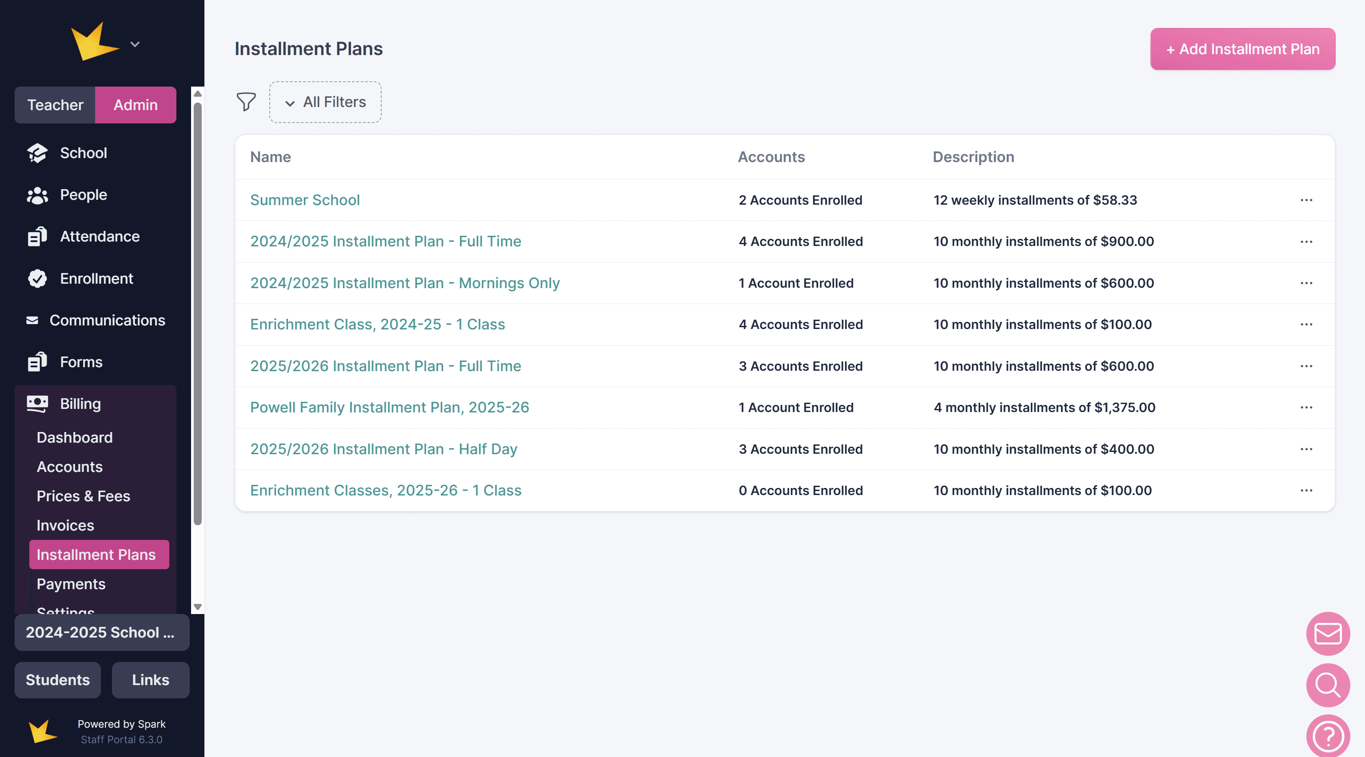Click the sidebar scroll down arrow
The width and height of the screenshot is (1365, 757).
point(198,606)
